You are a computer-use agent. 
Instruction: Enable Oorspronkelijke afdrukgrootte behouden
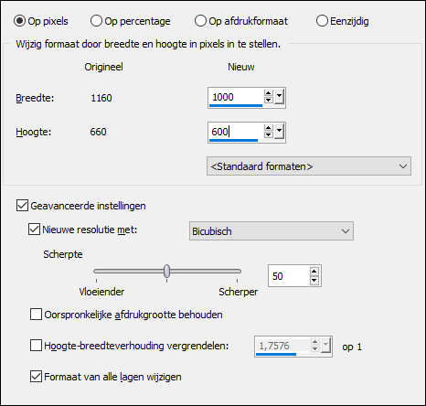[x=36, y=315]
